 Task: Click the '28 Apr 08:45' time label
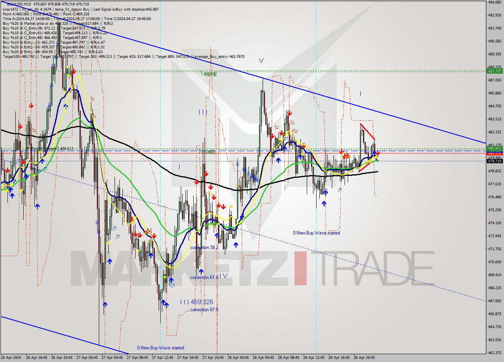point(289,358)
